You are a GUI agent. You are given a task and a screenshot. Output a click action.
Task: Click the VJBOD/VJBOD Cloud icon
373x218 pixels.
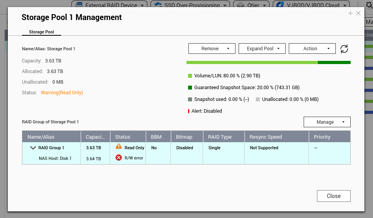tap(280, 5)
